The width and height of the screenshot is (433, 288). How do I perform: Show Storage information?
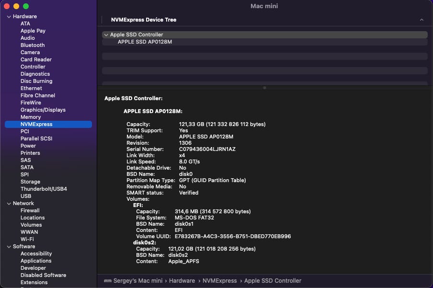[30, 182]
